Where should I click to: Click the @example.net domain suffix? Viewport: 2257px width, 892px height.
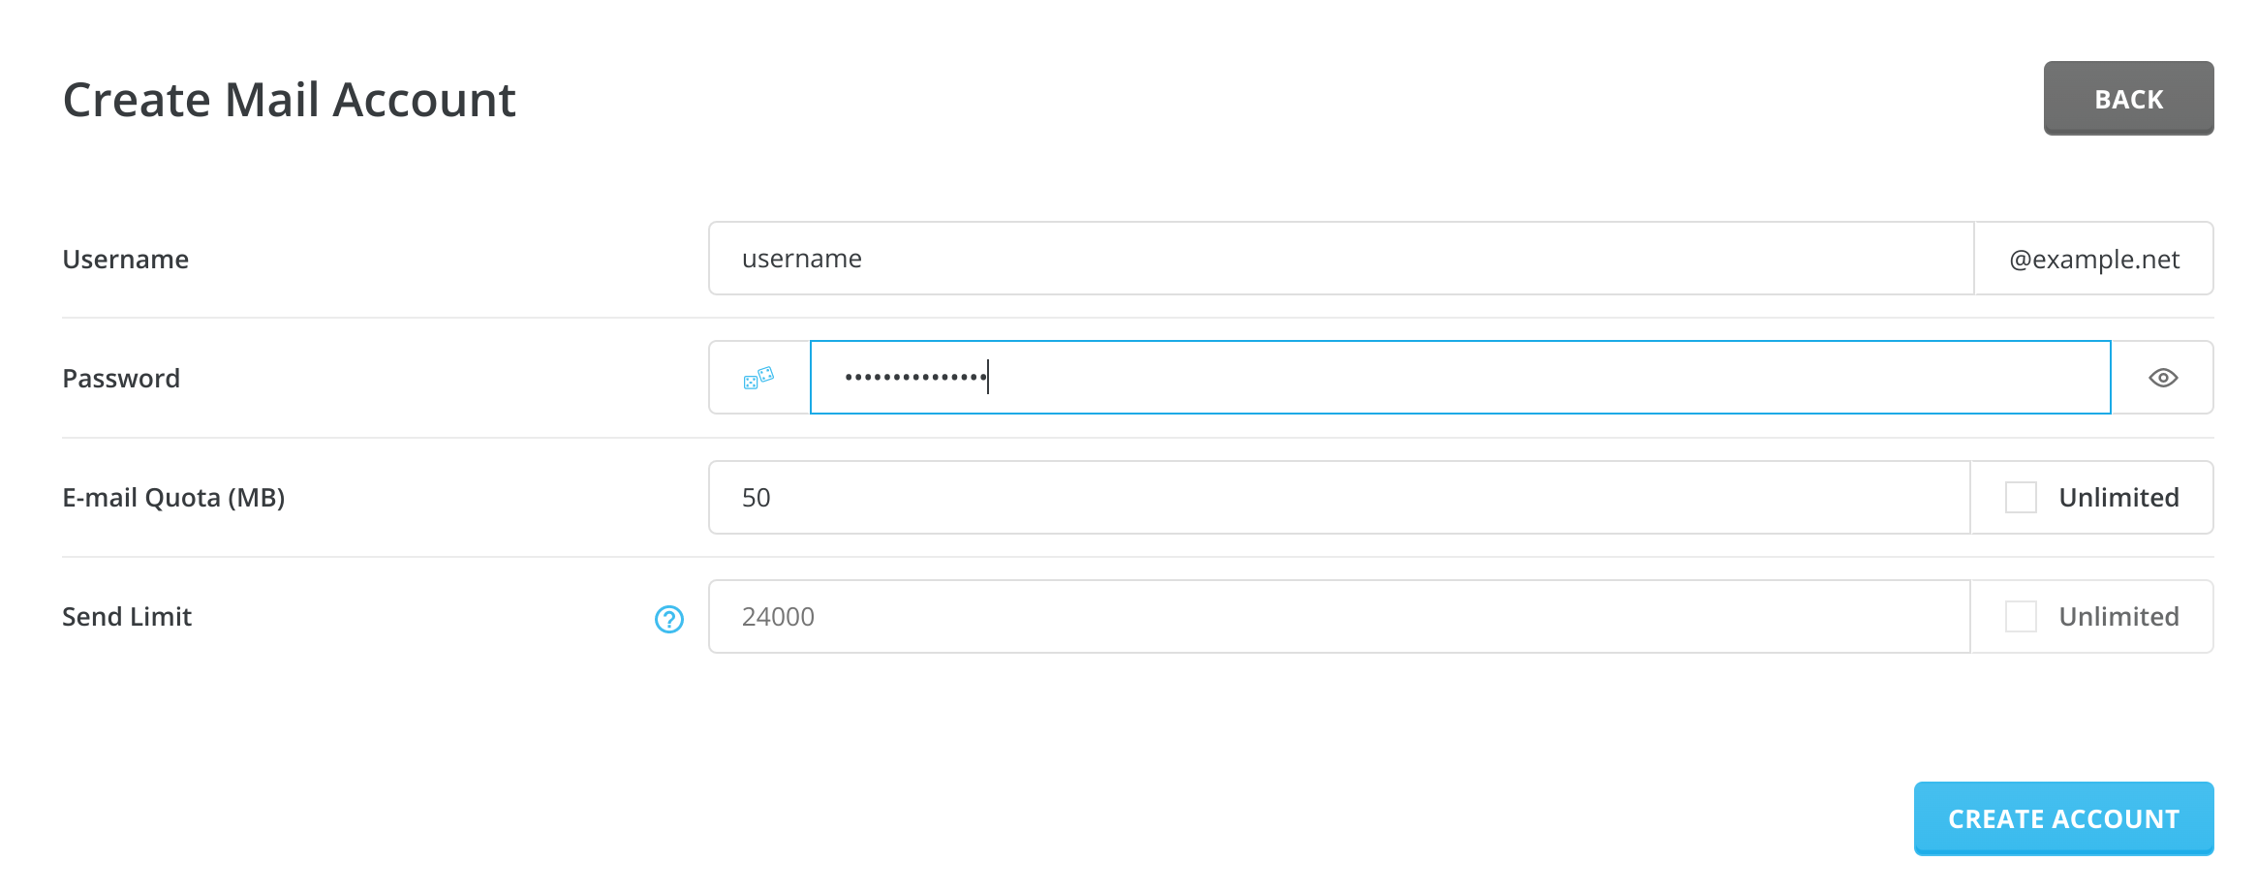tap(2094, 260)
